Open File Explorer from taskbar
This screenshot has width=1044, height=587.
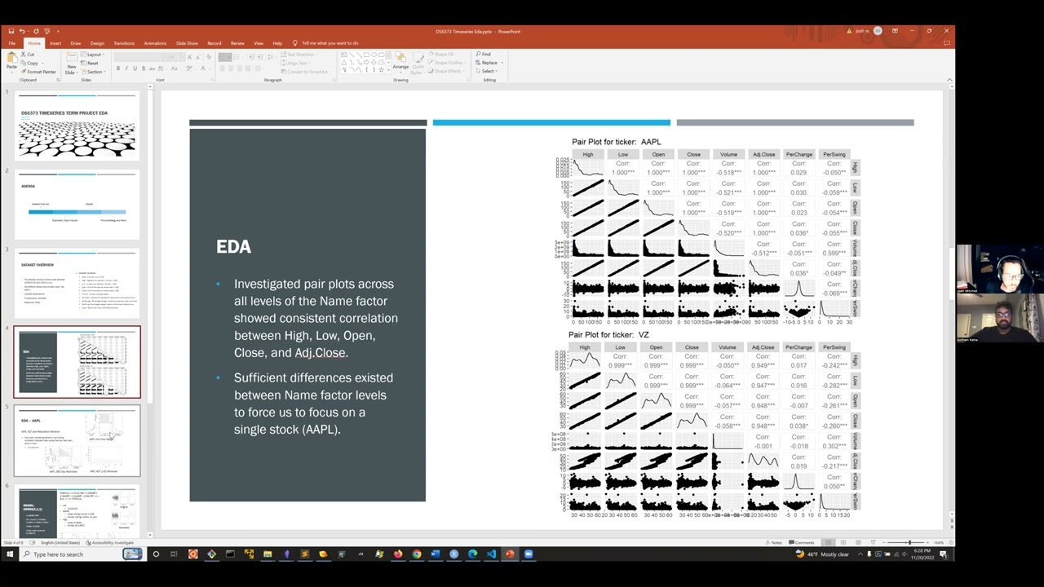(268, 554)
